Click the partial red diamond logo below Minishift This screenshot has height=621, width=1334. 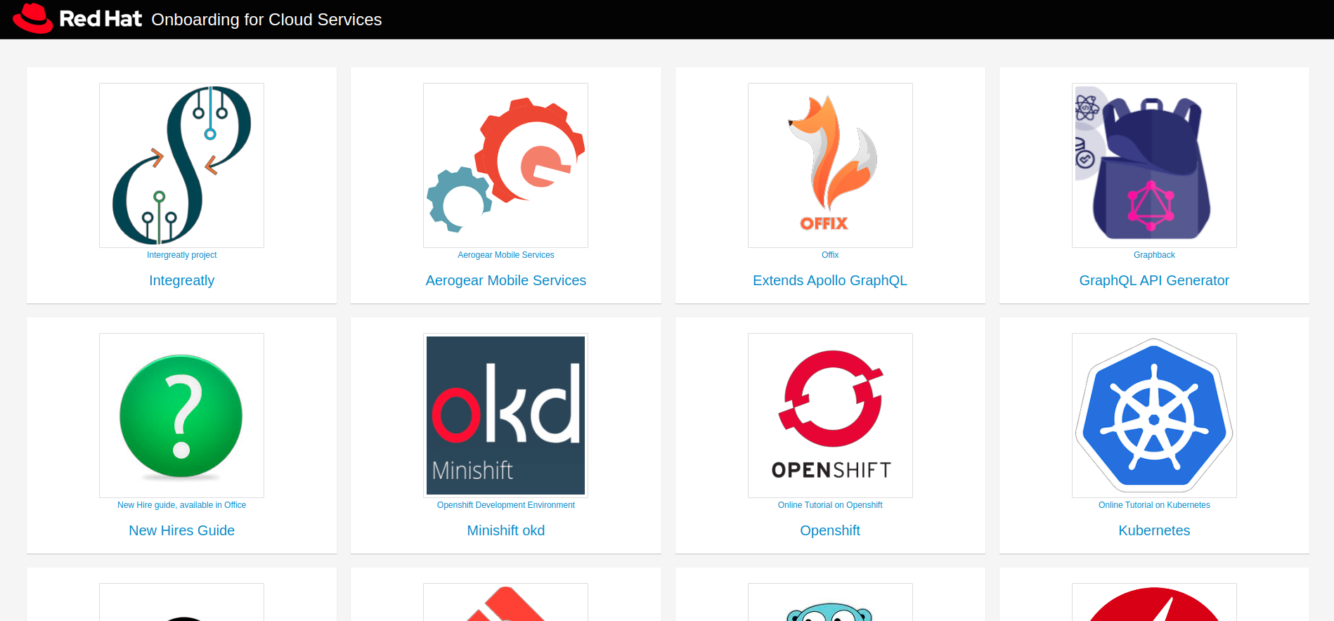505,603
